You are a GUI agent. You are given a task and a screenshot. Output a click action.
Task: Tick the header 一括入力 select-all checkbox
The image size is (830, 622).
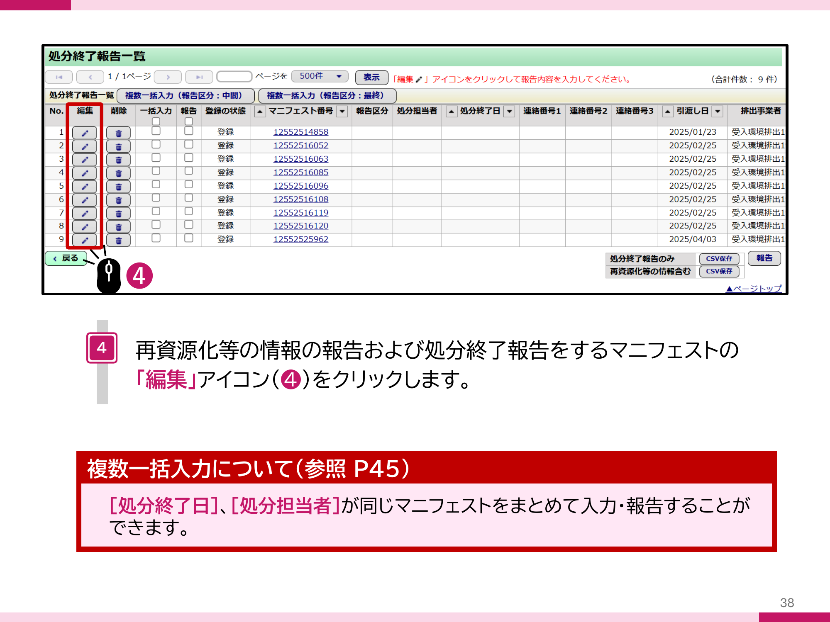pyautogui.click(x=156, y=121)
